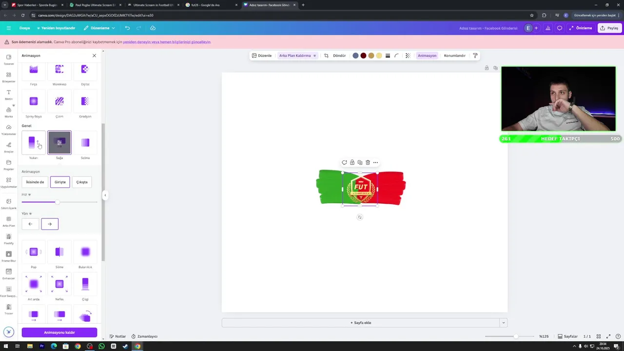Choose the Sağa animation
Viewport: 624px width, 351px height.
click(59, 142)
